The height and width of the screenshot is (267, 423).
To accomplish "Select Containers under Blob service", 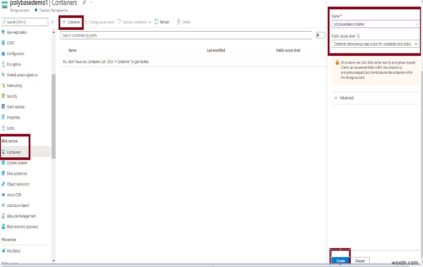I will (x=14, y=152).
